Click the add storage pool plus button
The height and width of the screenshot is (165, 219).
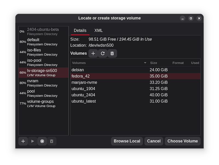pos(23,141)
